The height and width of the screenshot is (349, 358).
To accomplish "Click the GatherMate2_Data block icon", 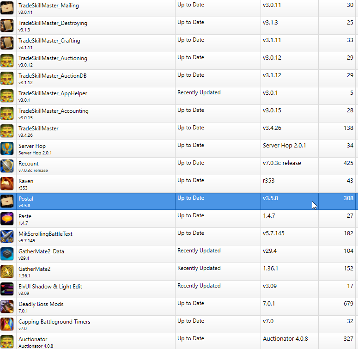I will pos(7,254).
